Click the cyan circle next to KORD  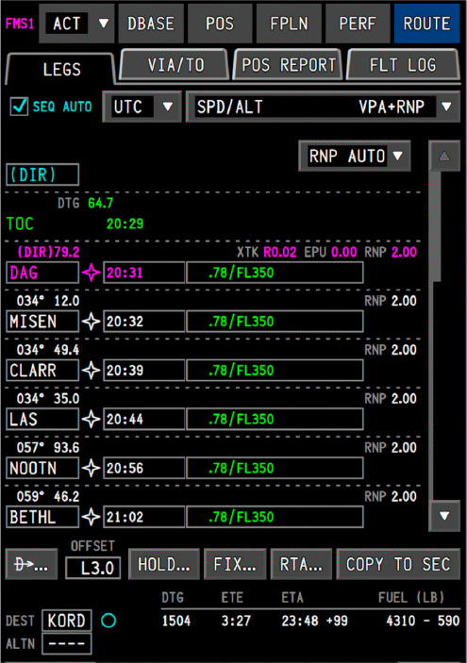tap(108, 621)
